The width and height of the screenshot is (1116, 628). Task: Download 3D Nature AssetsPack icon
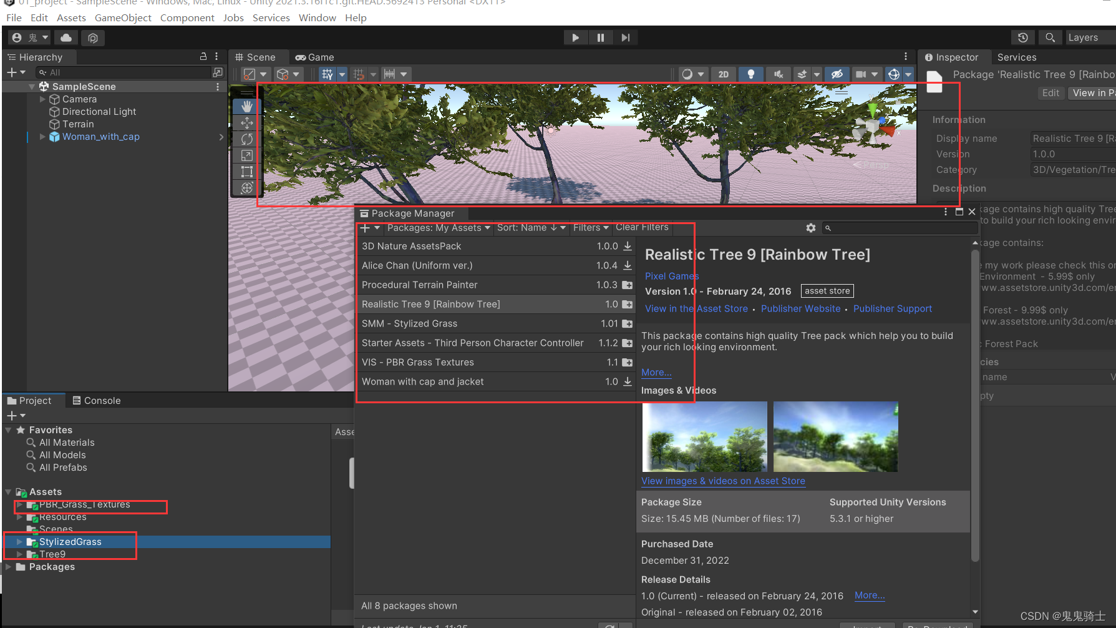pyautogui.click(x=628, y=246)
